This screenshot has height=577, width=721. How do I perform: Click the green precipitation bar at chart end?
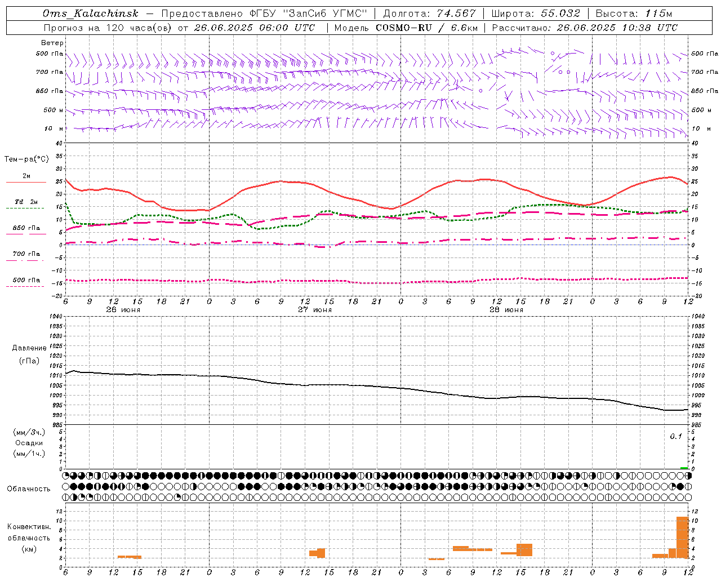click(684, 468)
